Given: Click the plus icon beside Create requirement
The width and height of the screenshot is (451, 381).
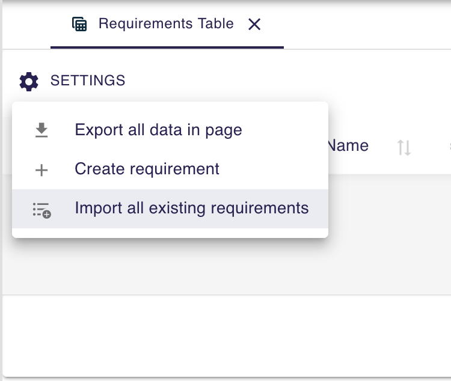Looking at the screenshot, I should (41, 170).
